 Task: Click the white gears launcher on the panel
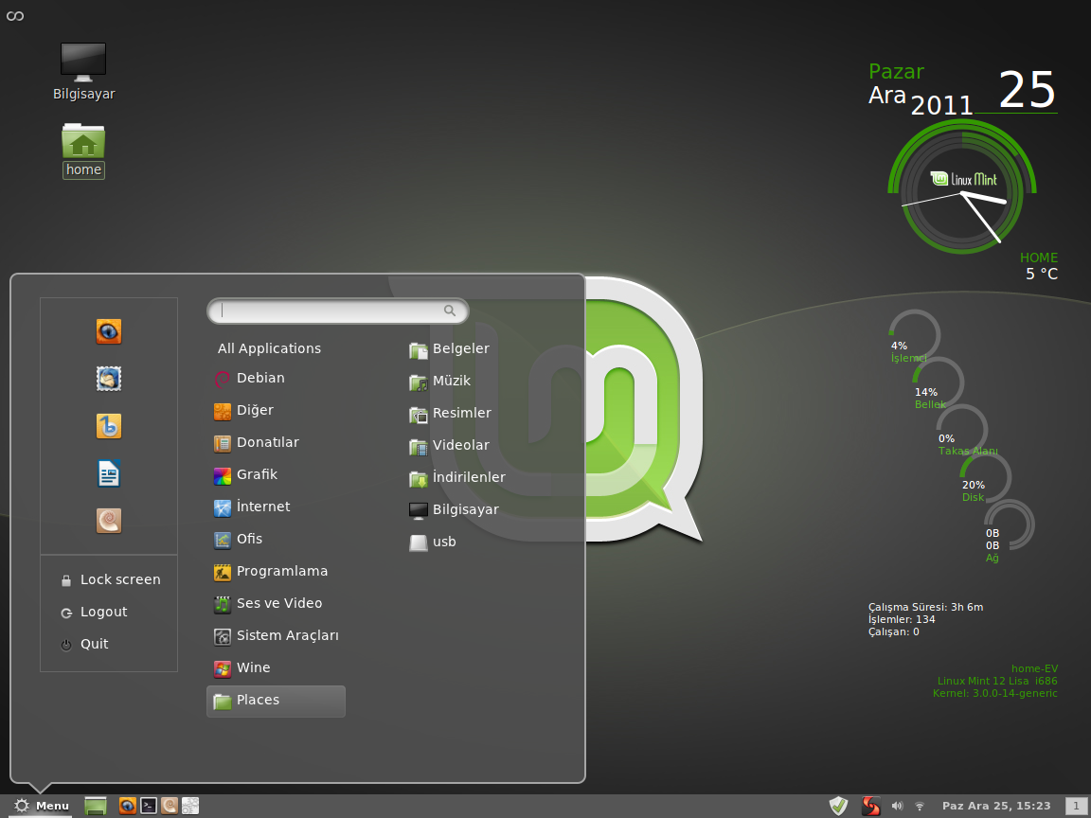pos(190,806)
